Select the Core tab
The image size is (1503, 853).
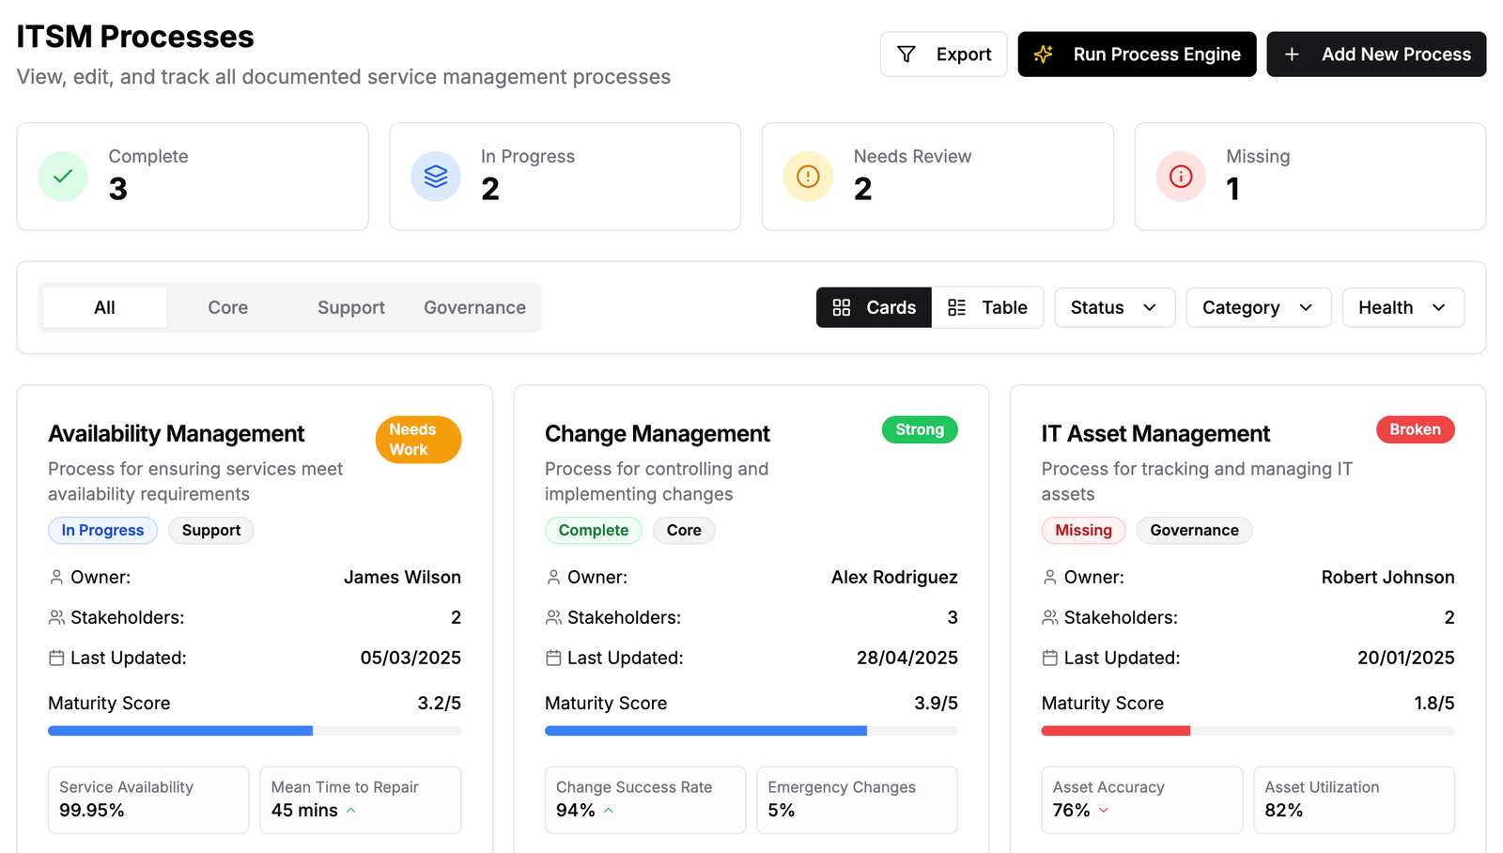pyautogui.click(x=228, y=307)
